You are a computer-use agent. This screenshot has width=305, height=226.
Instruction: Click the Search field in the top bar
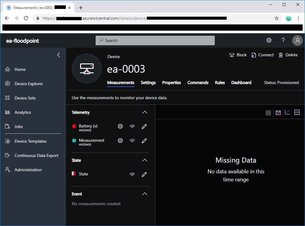(x=155, y=40)
